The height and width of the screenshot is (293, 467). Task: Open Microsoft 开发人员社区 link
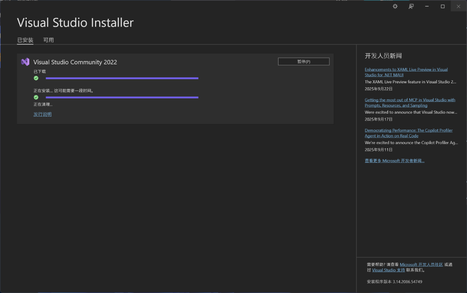click(421, 265)
